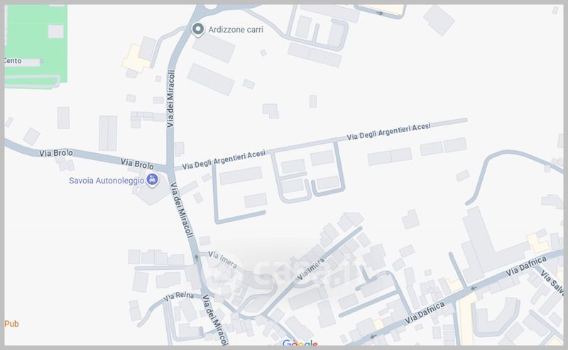Click the roundabout at the top of the map

(x=210, y=8)
